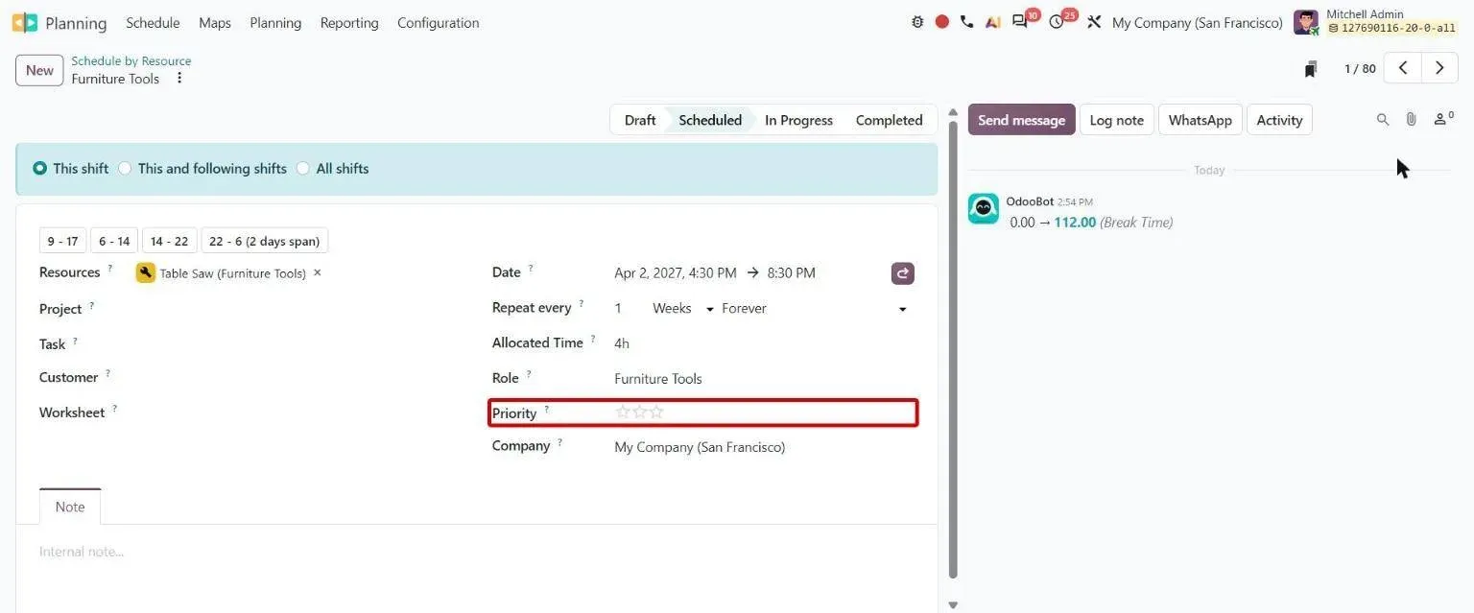Open the Forever repeat type dropdown
The image size is (1474, 613).
pyautogui.click(x=816, y=309)
